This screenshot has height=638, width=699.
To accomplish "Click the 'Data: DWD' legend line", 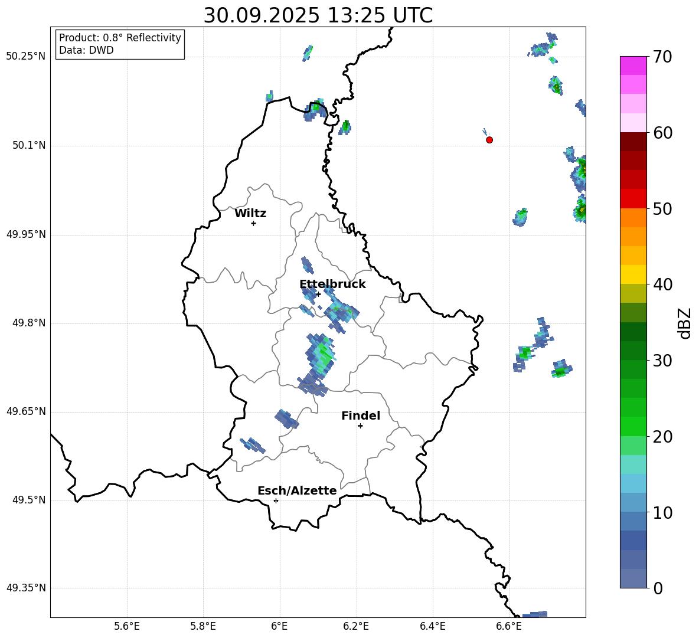I will pos(86,50).
